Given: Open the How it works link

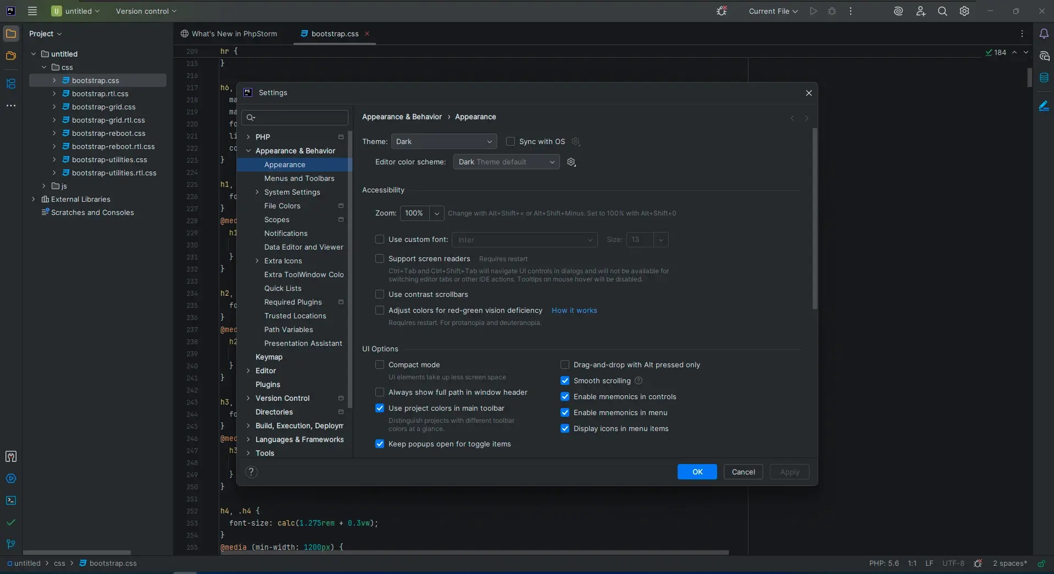Looking at the screenshot, I should [574, 311].
